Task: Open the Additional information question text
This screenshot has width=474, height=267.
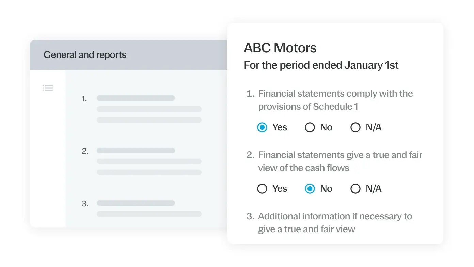Action: click(x=335, y=223)
